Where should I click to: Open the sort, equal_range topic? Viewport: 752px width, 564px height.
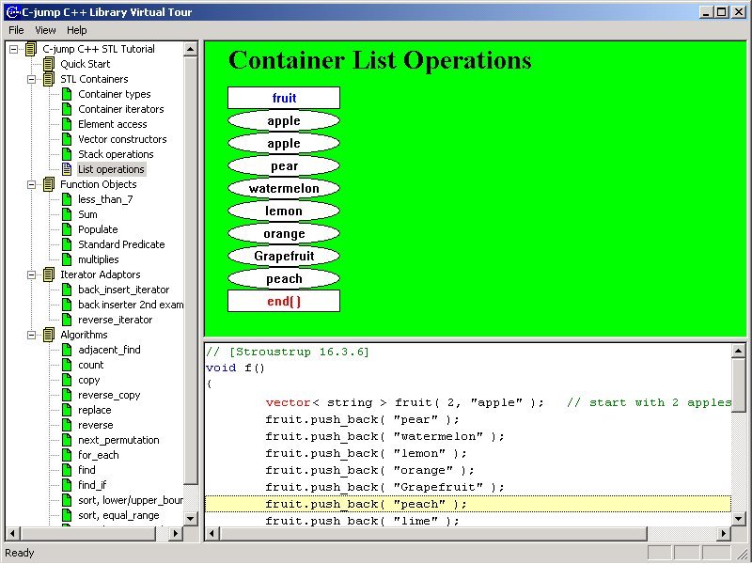click(x=118, y=515)
